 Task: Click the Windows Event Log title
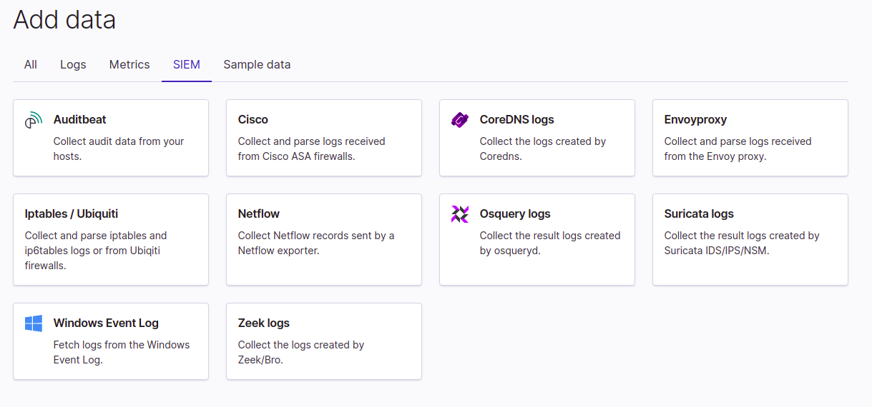pos(106,323)
